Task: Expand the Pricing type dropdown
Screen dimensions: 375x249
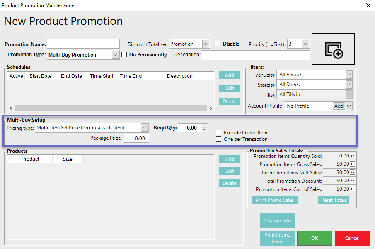Action: pyautogui.click(x=144, y=128)
